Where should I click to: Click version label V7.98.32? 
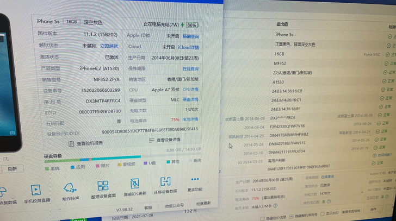click(x=124, y=210)
